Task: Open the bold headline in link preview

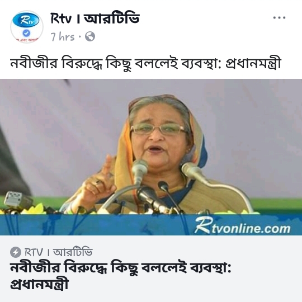Action: (x=121, y=275)
